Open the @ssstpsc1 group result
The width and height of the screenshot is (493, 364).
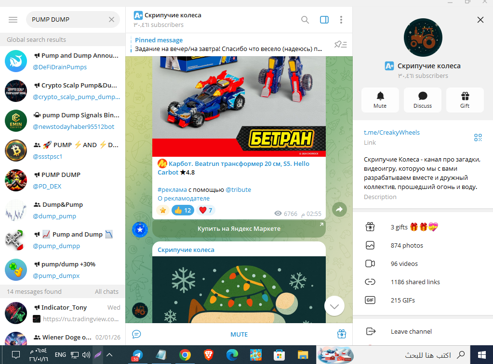[x=63, y=151]
